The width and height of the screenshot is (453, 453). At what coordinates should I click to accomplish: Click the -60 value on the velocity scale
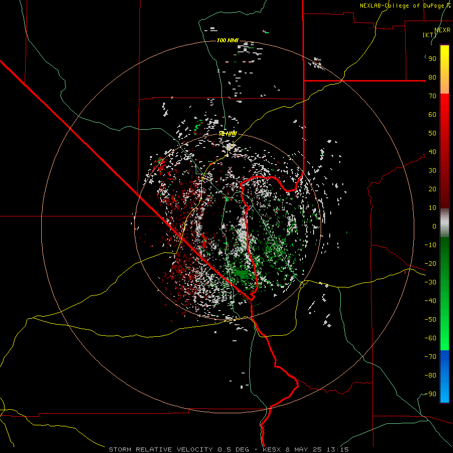(x=430, y=338)
